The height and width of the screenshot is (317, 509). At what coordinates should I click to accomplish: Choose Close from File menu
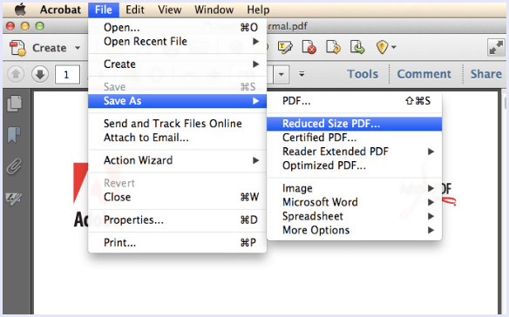point(177,197)
